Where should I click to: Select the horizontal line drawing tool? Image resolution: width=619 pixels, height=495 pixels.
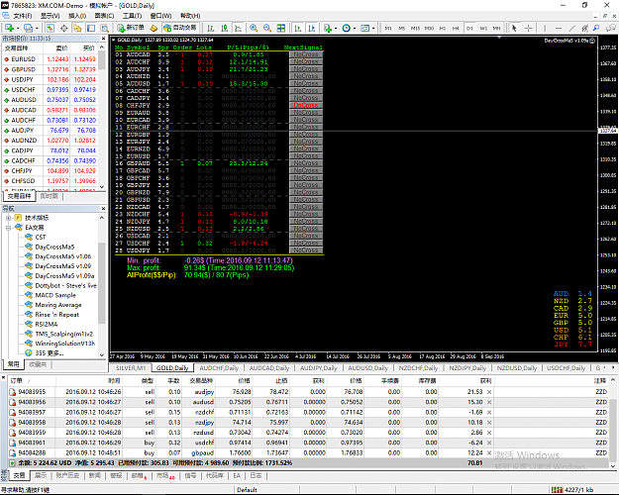click(x=559, y=28)
